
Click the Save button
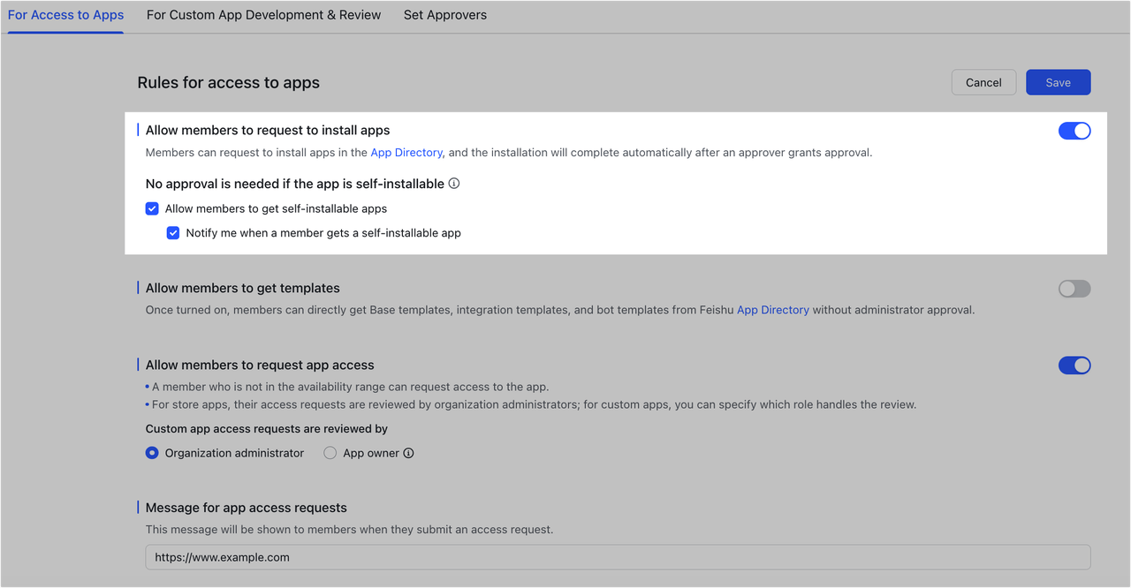(x=1058, y=81)
